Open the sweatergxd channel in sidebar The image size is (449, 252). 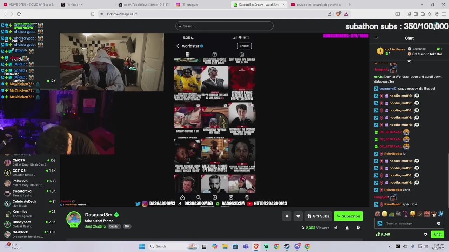pyautogui.click(x=30, y=193)
